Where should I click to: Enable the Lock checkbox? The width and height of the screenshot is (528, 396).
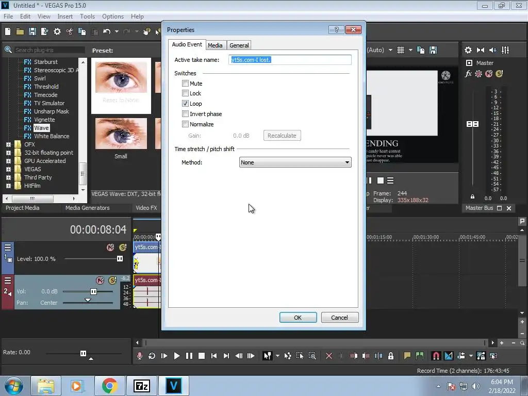(185, 93)
